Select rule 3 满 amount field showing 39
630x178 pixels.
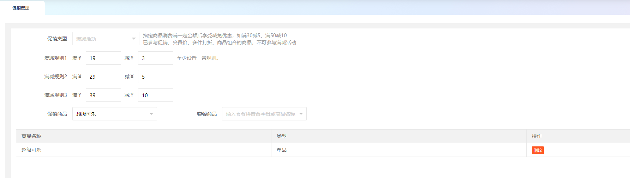click(103, 95)
